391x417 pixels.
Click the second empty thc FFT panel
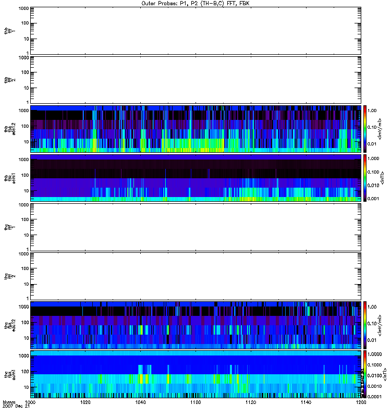pos(195,276)
